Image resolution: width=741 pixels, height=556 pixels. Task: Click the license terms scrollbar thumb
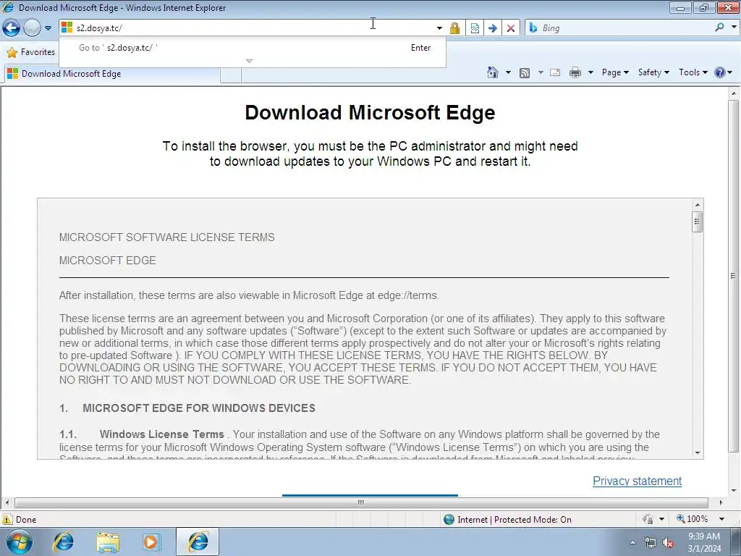pyautogui.click(x=698, y=222)
